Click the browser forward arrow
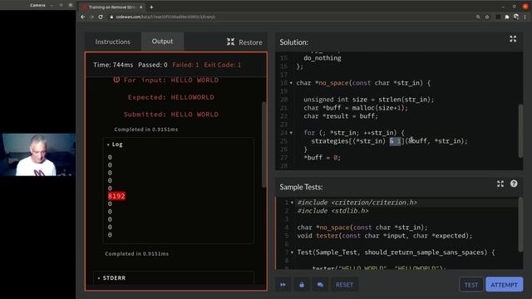Image resolution: width=532 pixels, height=299 pixels. click(91, 17)
